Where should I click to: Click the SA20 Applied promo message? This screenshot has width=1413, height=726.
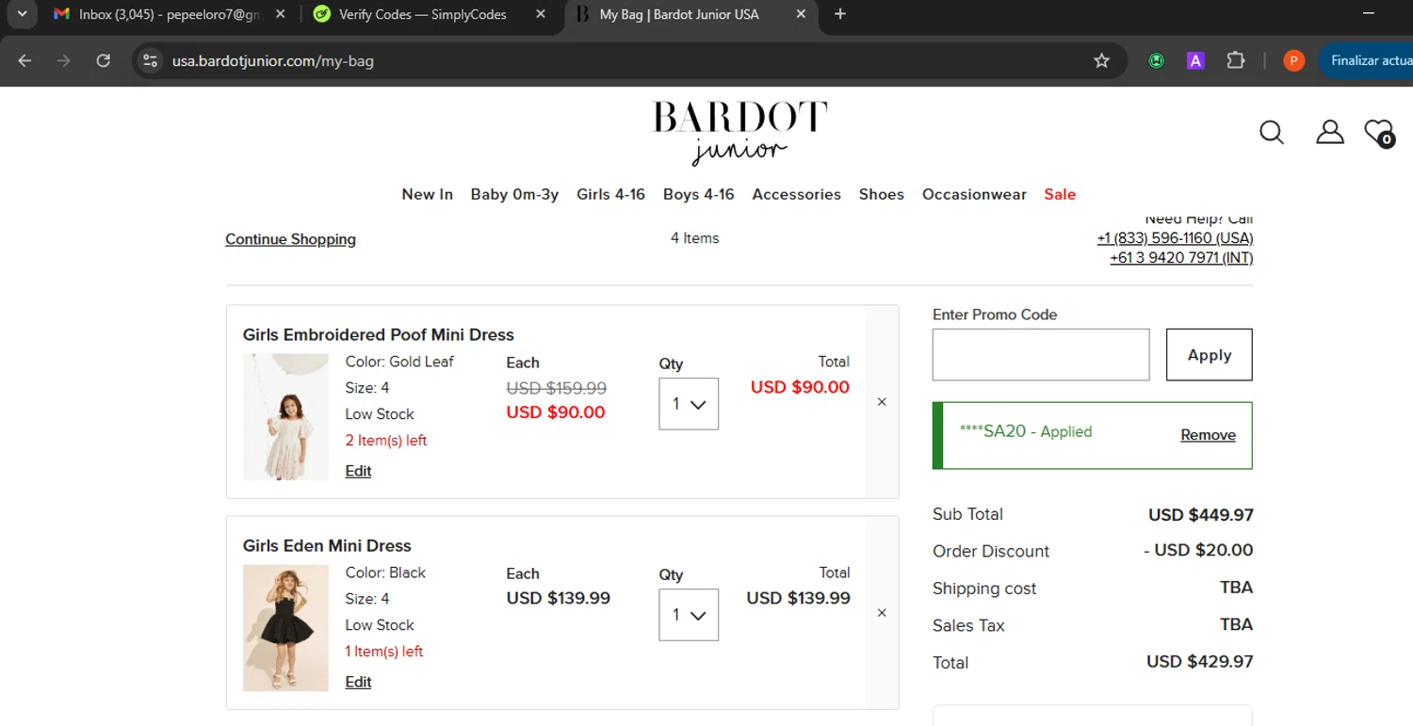(1026, 432)
